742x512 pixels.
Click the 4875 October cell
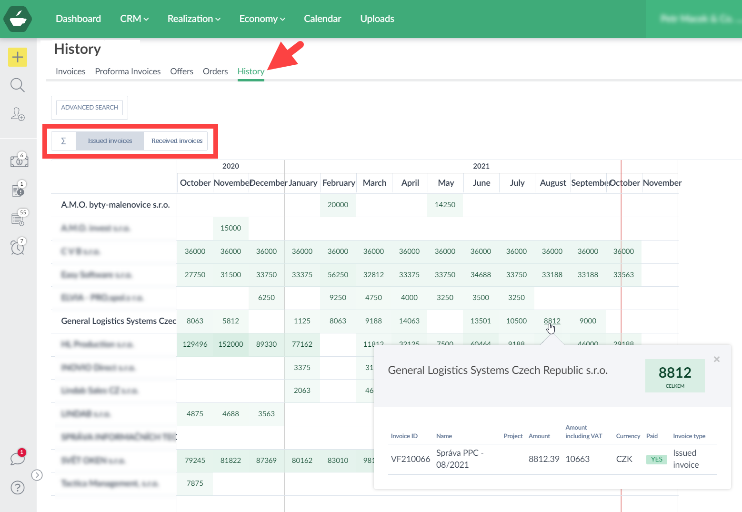195,414
